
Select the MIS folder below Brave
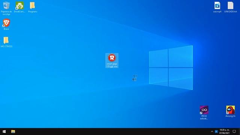click(x=6, y=42)
